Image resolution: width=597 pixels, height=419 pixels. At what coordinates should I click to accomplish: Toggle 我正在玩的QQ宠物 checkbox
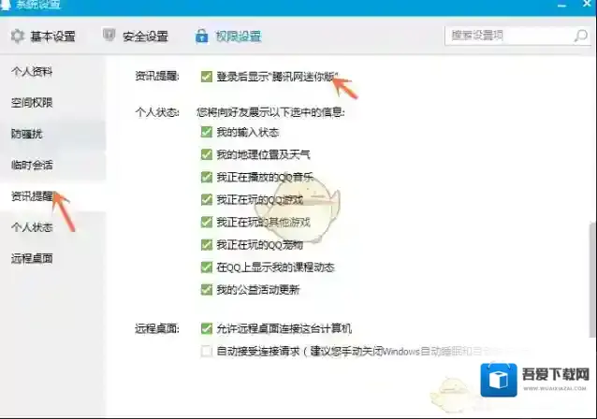click(207, 245)
